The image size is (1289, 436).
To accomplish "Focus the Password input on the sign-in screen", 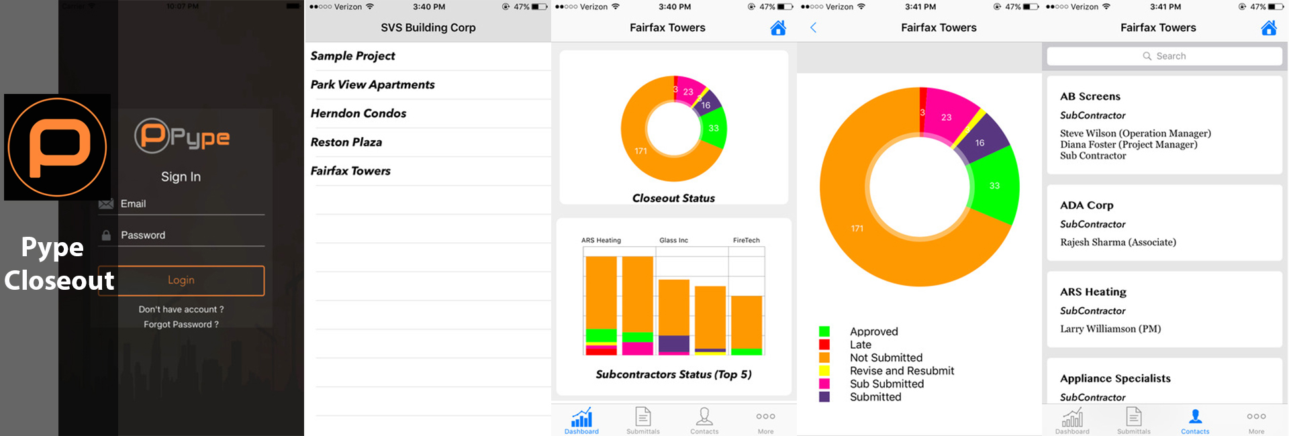I will [x=182, y=235].
